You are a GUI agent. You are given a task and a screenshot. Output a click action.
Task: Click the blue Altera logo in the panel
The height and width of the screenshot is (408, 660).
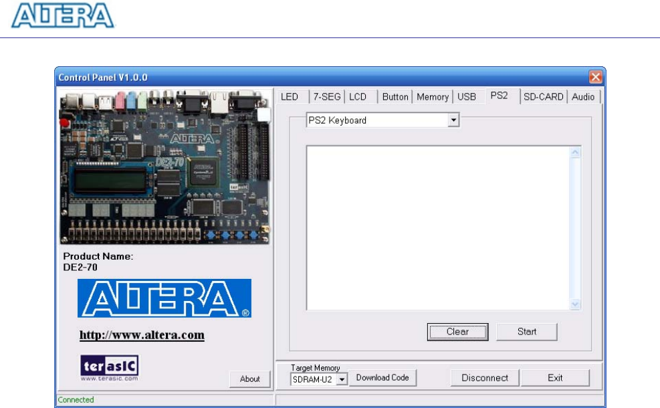click(x=164, y=298)
